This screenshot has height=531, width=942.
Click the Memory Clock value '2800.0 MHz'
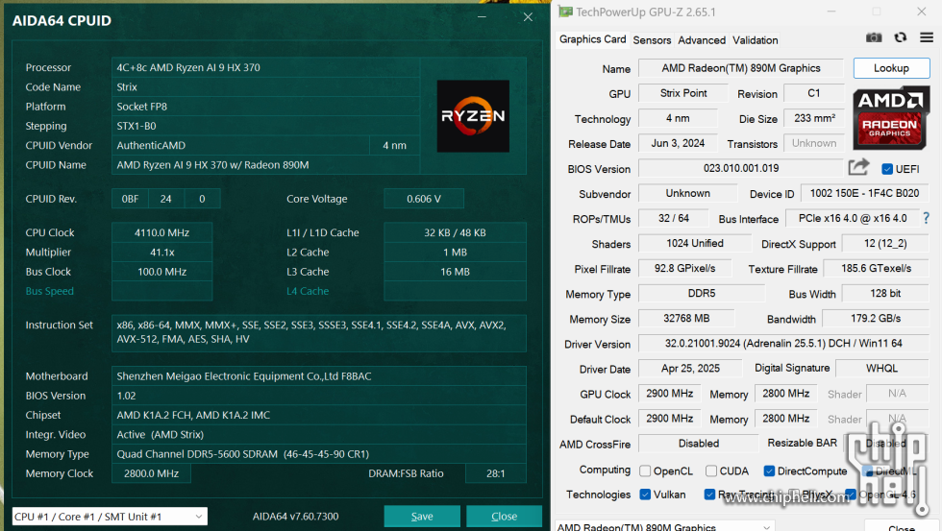click(x=152, y=473)
